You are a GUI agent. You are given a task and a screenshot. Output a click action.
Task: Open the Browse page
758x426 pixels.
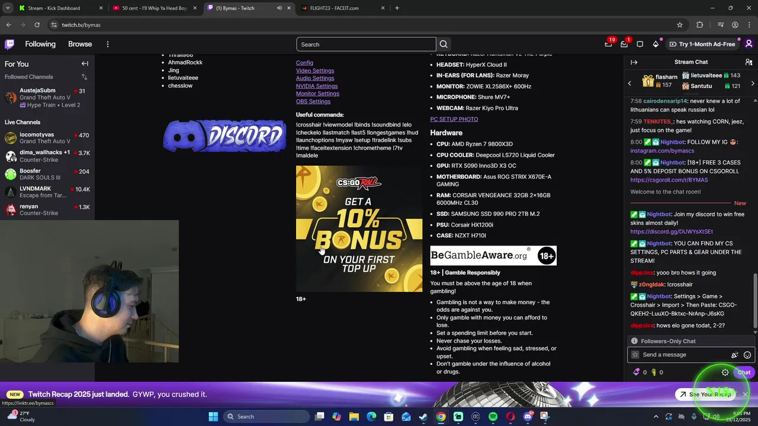tap(80, 44)
